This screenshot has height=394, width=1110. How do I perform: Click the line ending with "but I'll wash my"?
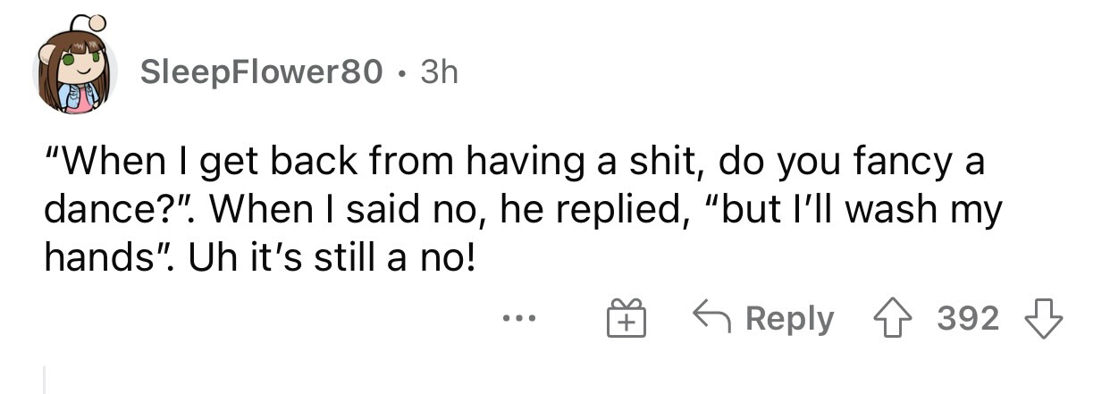pyautogui.click(x=523, y=213)
